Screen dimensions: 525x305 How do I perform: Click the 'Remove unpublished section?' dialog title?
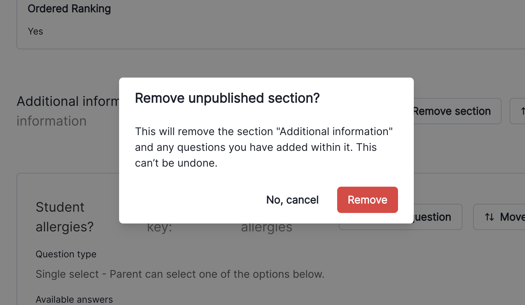(x=227, y=98)
